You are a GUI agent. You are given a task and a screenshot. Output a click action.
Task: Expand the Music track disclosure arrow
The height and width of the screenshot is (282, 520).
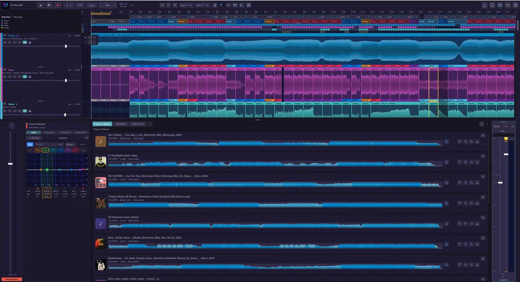click(x=4, y=104)
